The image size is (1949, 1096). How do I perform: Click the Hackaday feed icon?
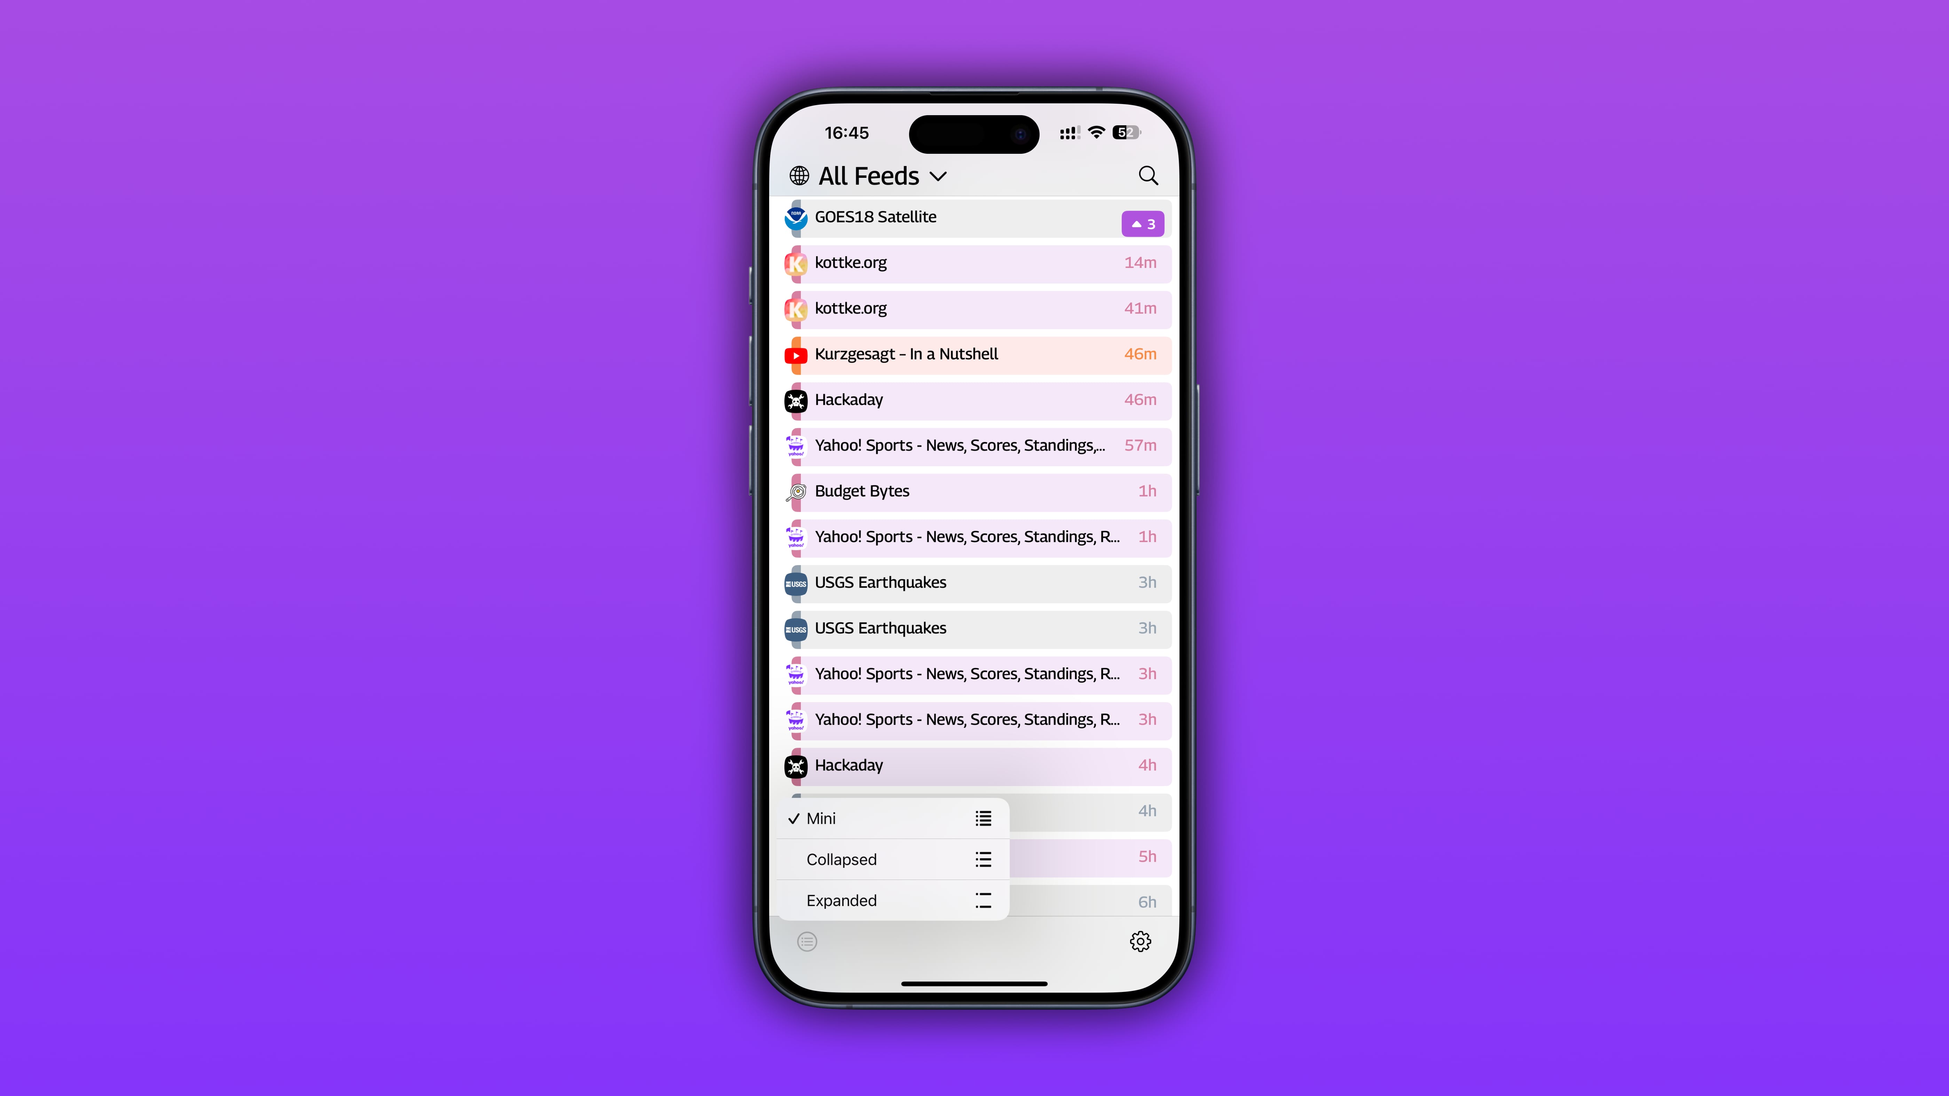coord(795,399)
